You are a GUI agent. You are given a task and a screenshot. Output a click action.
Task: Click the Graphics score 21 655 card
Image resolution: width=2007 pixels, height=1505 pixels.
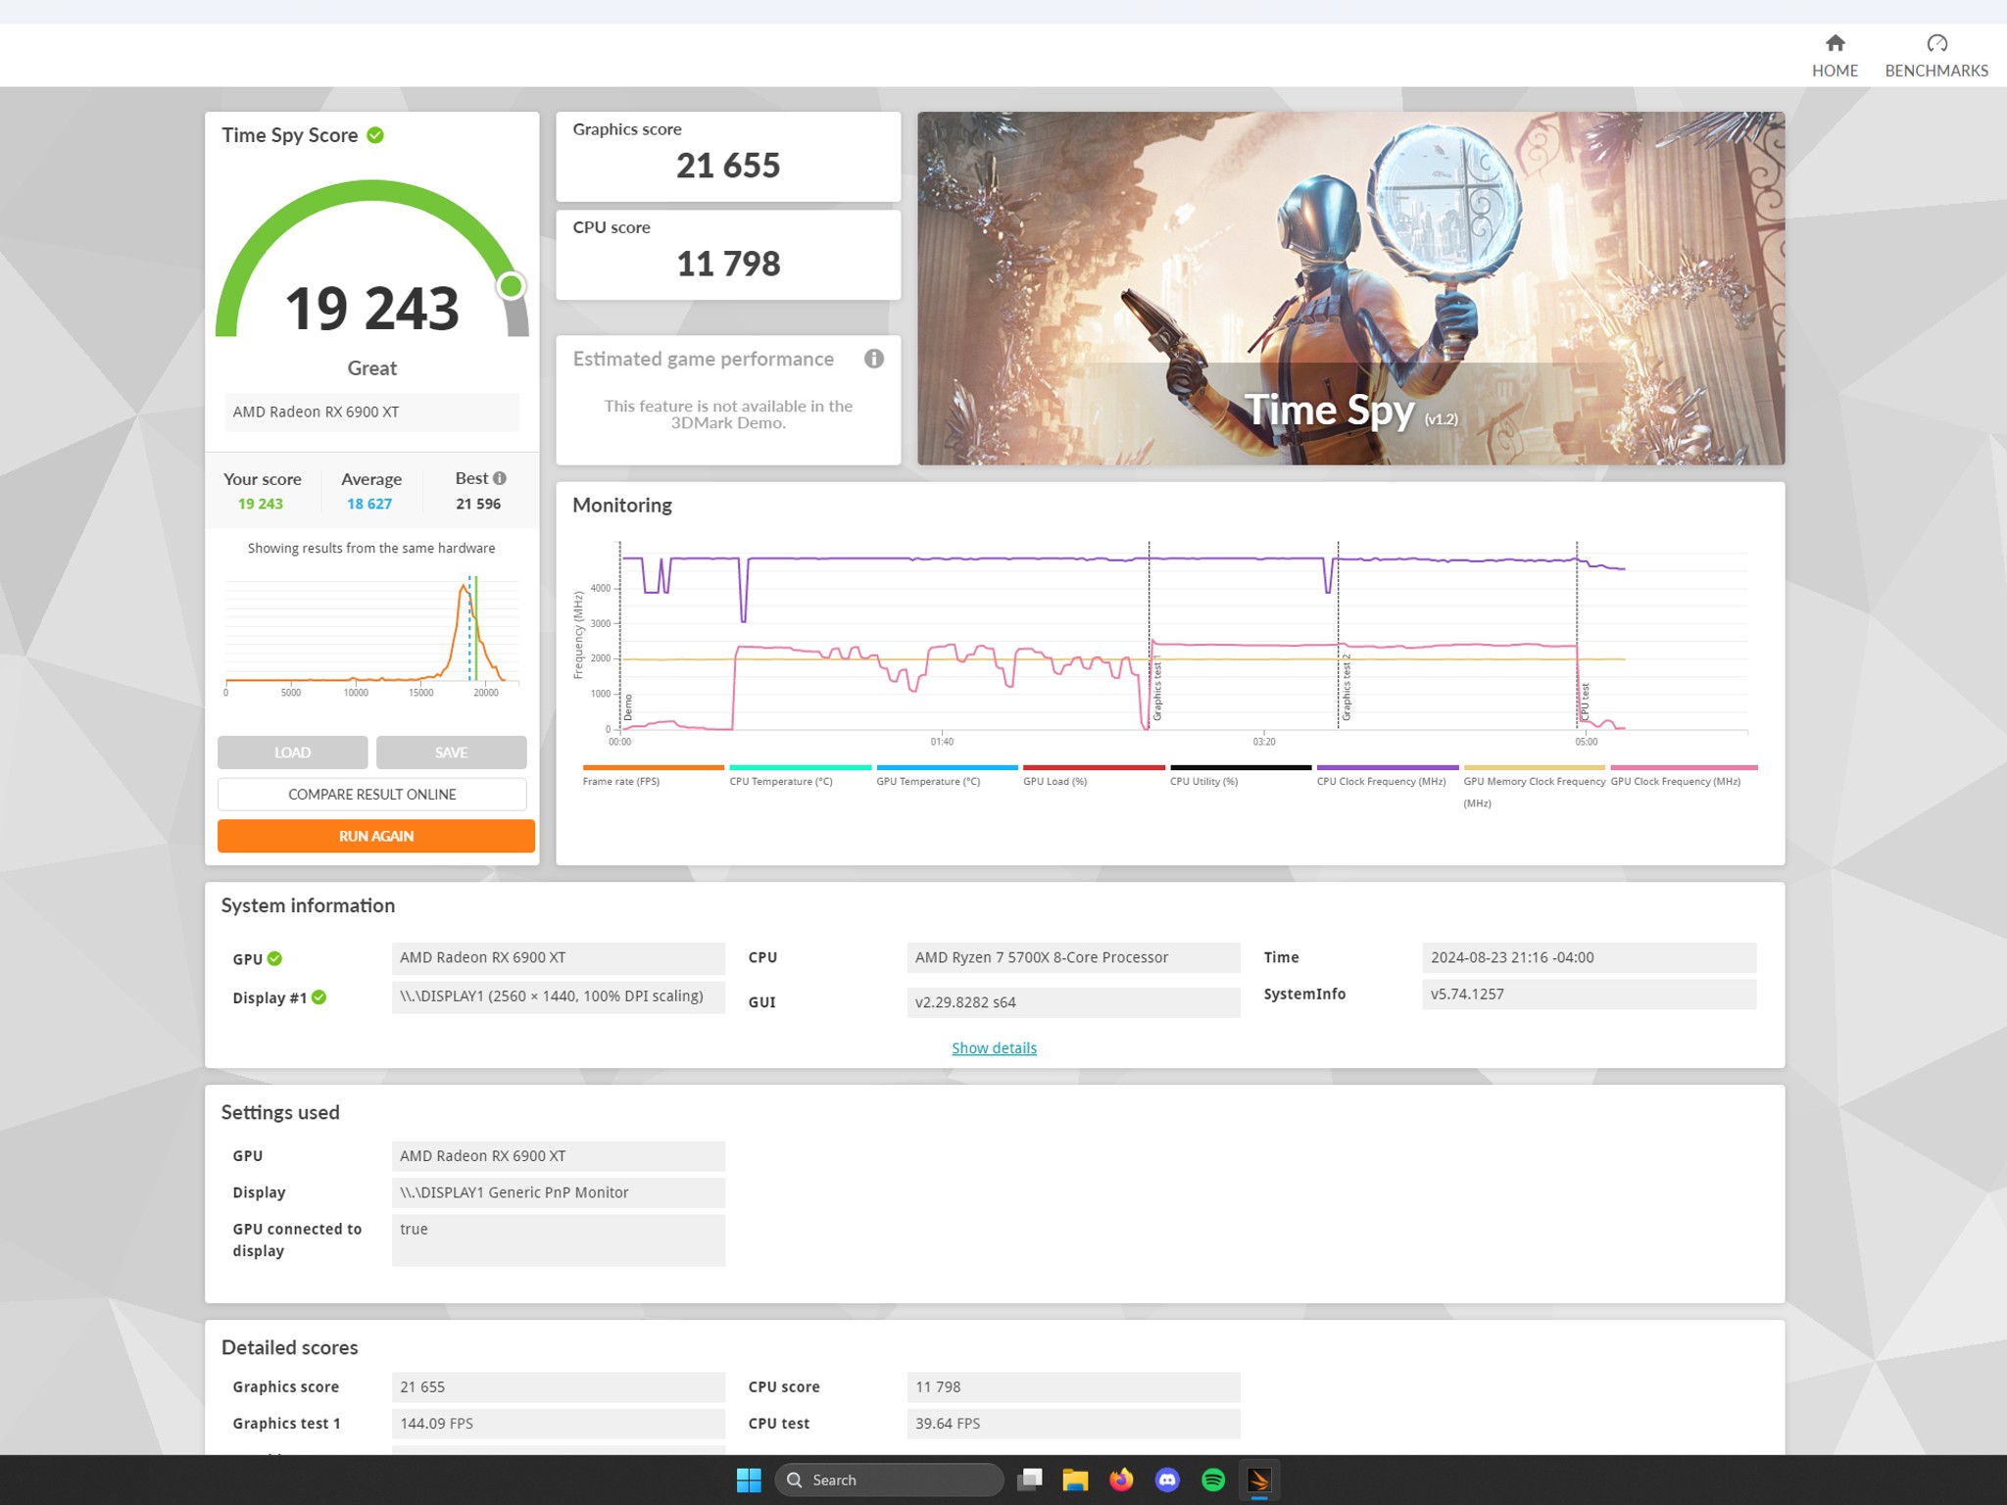click(728, 157)
